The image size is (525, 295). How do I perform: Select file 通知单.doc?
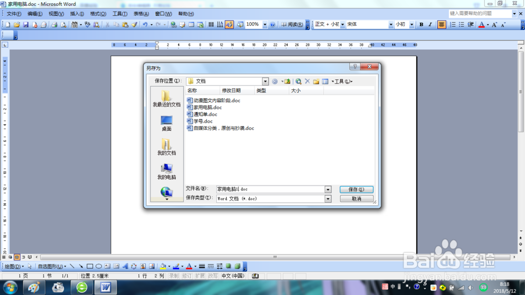coord(202,114)
